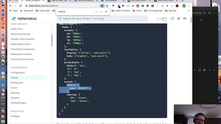The image size is (221, 124).
Task: Open the Forms bookmarks folder
Action: [137, 11]
